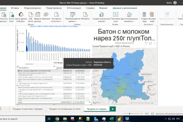Open the SQL Server connector icon

click(31, 15)
